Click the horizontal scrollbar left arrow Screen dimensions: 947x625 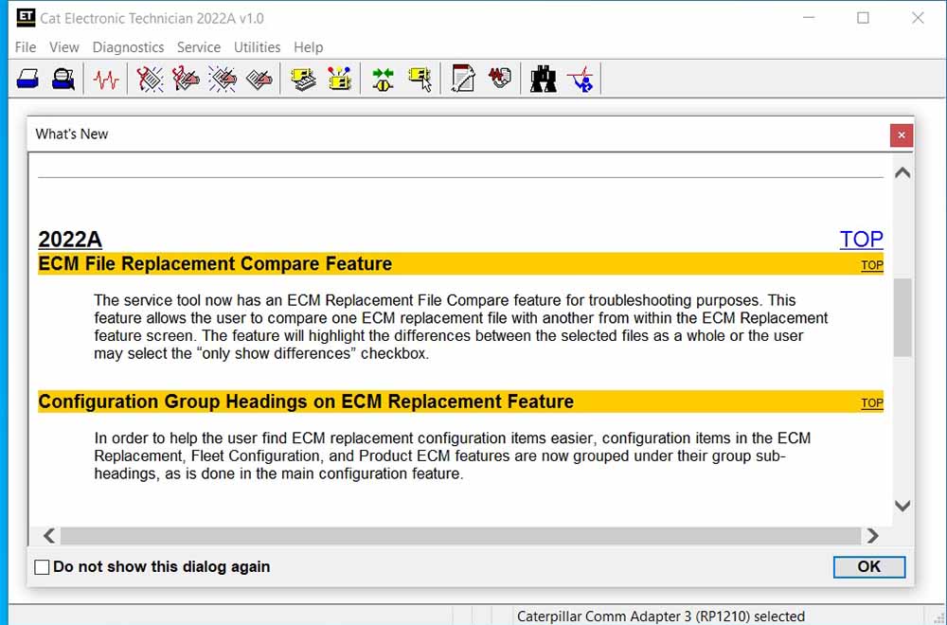point(49,536)
